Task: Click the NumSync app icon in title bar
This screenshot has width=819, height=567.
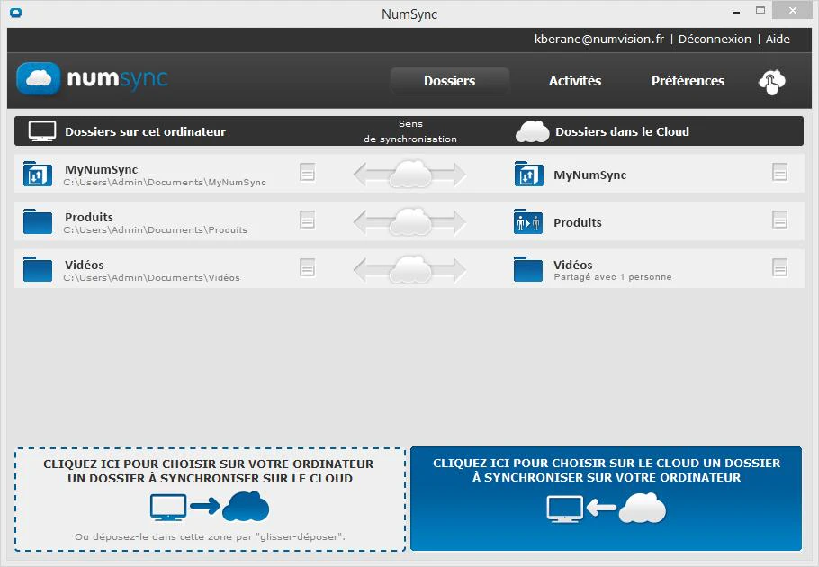Action: coord(15,13)
